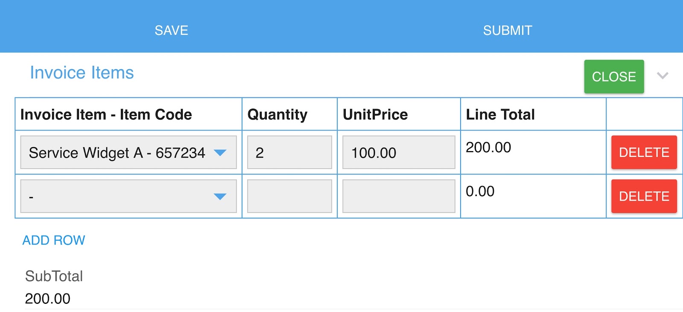Click the second row dropdown arrow icon

click(220, 197)
